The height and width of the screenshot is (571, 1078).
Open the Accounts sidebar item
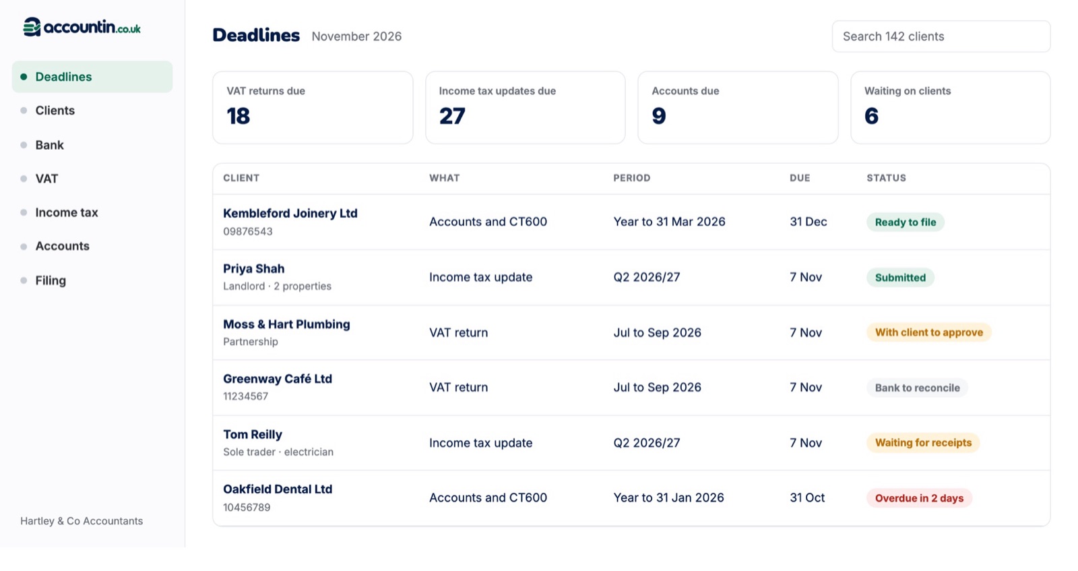pos(92,246)
